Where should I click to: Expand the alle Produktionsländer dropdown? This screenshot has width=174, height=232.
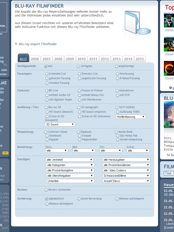coord(126,165)
